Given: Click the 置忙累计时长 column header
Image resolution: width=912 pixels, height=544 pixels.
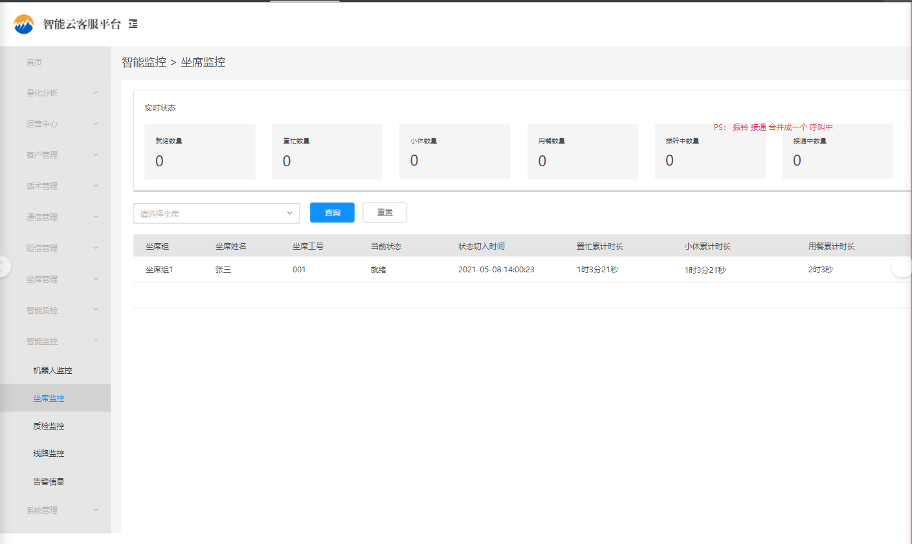Looking at the screenshot, I should coord(600,246).
